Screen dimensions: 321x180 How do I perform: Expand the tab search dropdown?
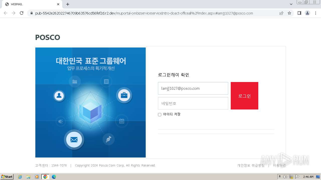[291, 4]
